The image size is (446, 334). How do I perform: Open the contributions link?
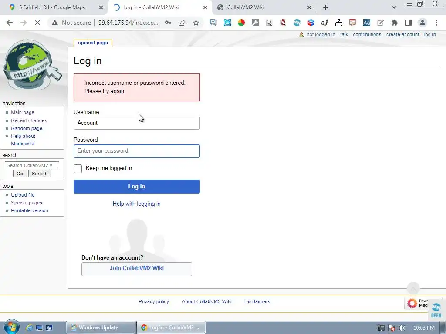point(367,34)
